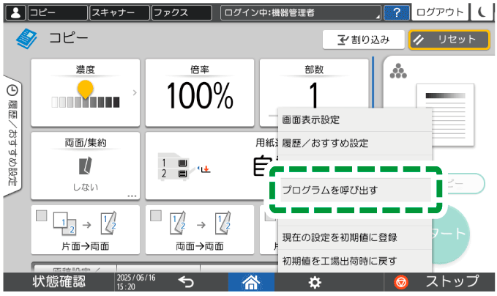The image size is (497, 296).
Task: Click the document preview thumbnail
Action: 445,115
